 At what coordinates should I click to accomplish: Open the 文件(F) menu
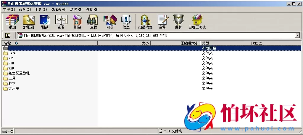click(x=9, y=9)
